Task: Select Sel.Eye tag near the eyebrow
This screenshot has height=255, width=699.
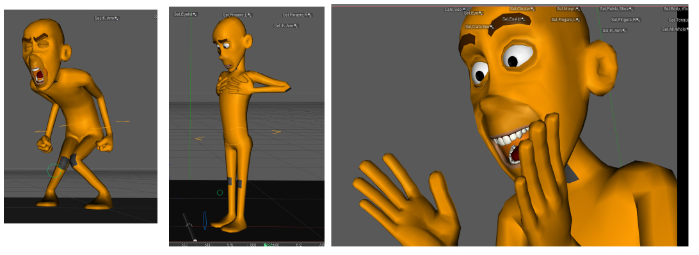Action: (x=473, y=13)
